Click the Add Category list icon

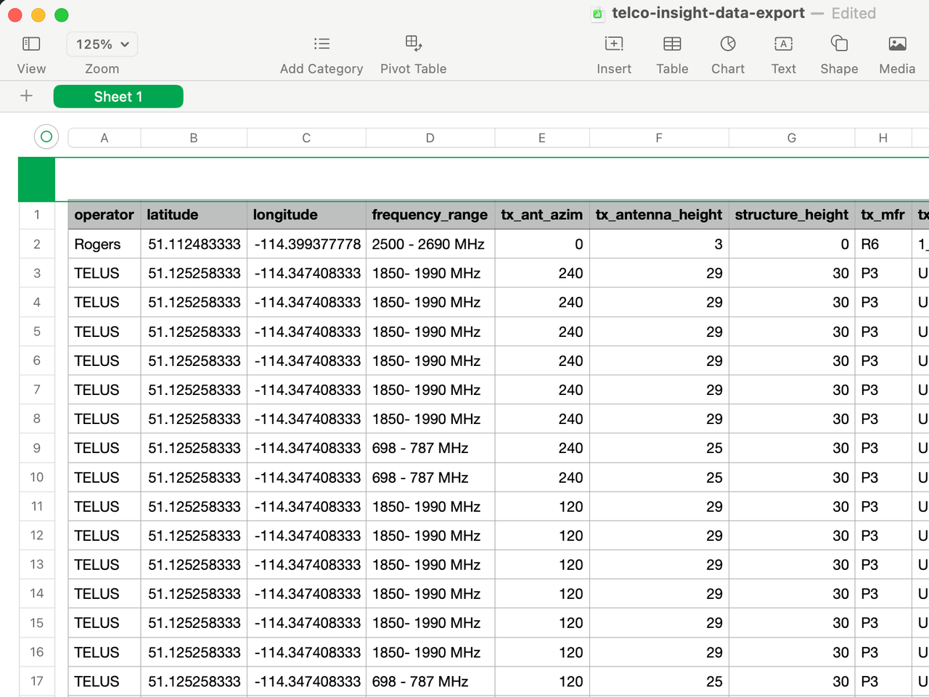point(322,44)
